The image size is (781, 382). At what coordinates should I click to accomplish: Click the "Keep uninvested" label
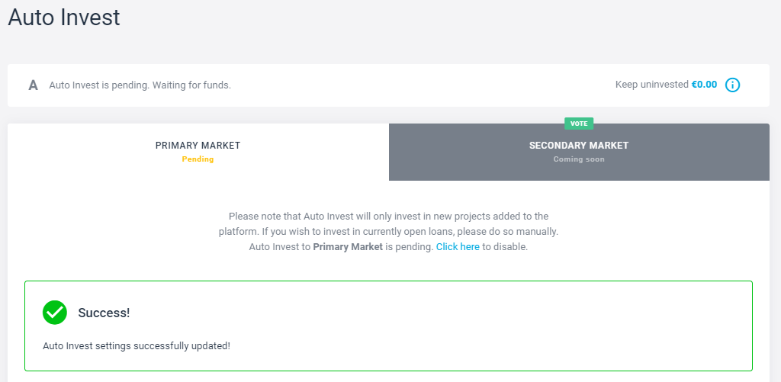click(x=651, y=85)
